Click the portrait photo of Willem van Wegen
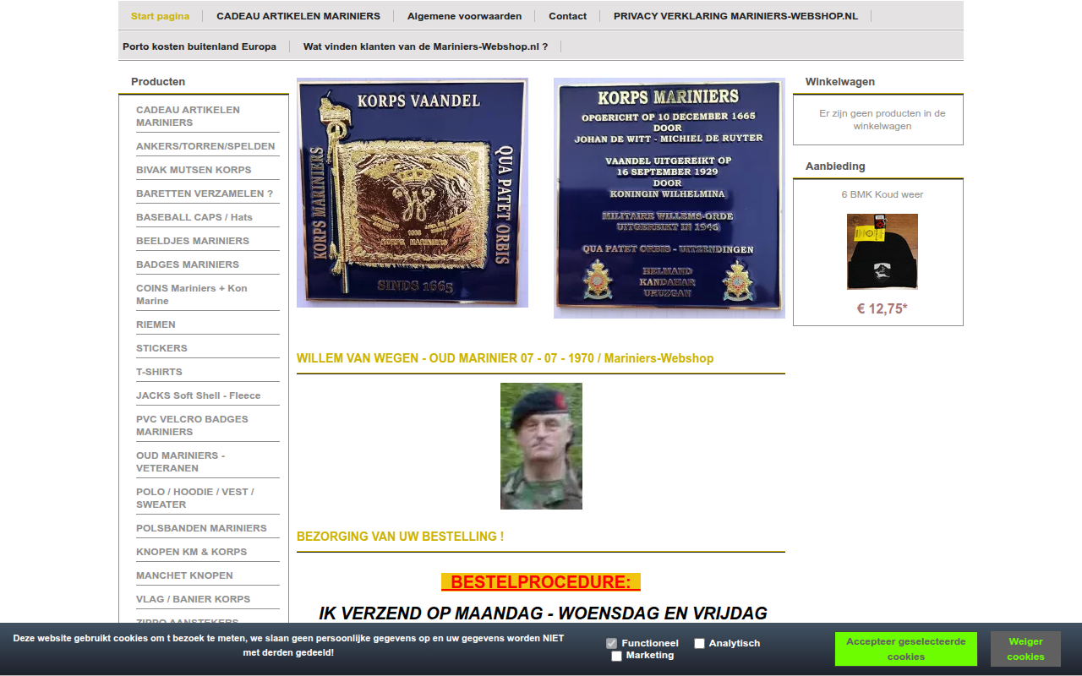This screenshot has width=1082, height=676. coord(541,446)
